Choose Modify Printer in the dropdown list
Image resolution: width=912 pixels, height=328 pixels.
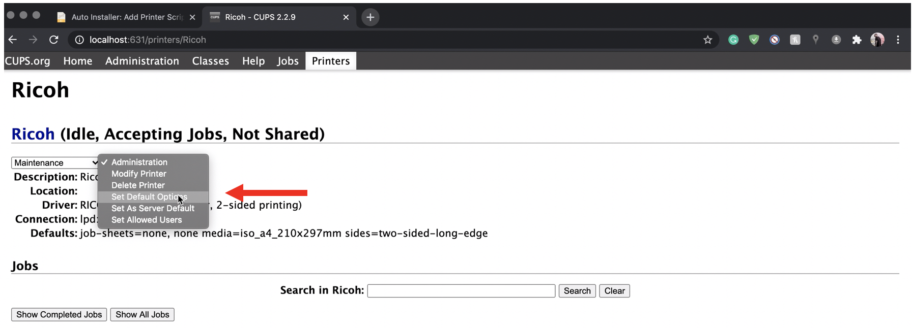(139, 174)
